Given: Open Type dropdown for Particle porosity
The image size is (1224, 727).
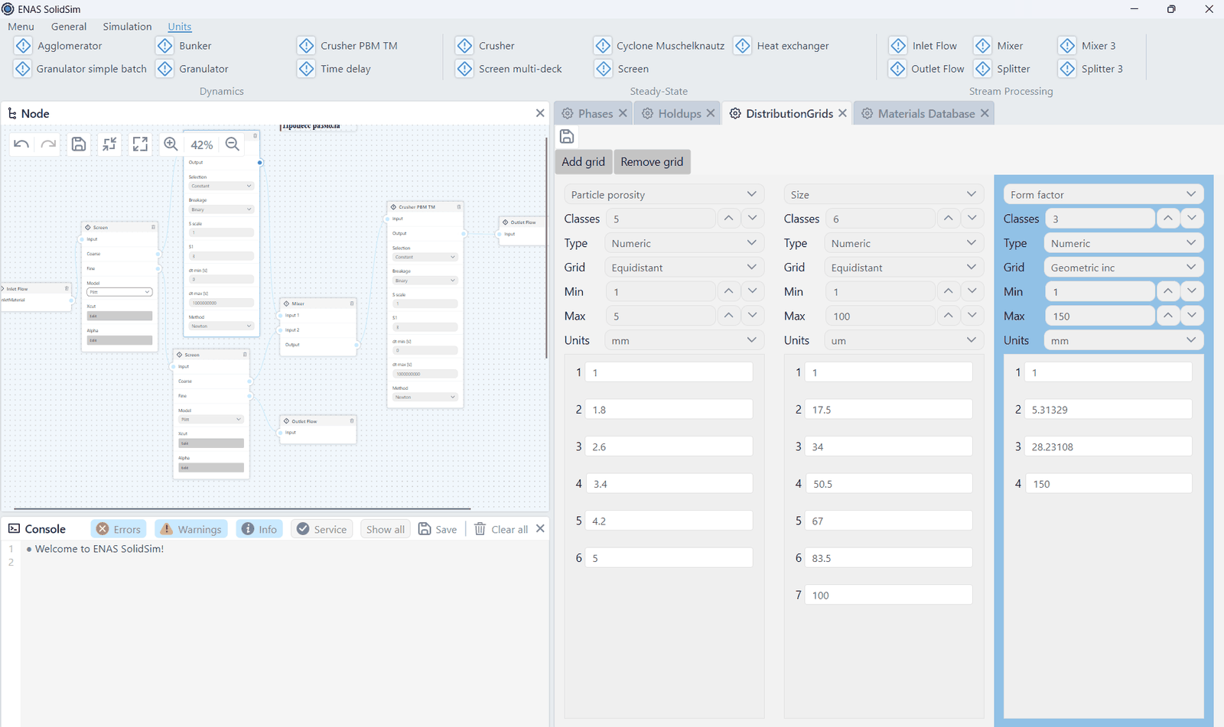Looking at the screenshot, I should point(684,243).
